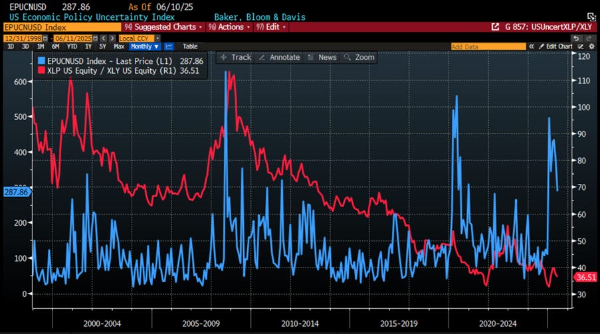Select the 1Y range tab
600x334 pixels.
point(88,46)
